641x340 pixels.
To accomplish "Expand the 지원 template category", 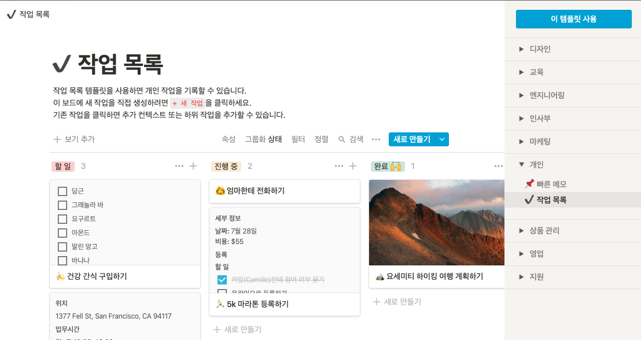I will point(521,276).
